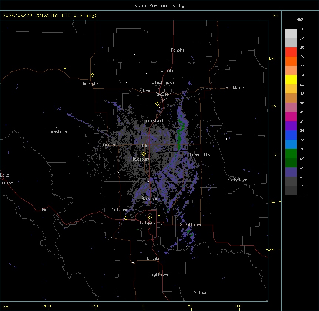319x311 pixels.
Task: Click the Strathmore city label
Action: (x=191, y=225)
